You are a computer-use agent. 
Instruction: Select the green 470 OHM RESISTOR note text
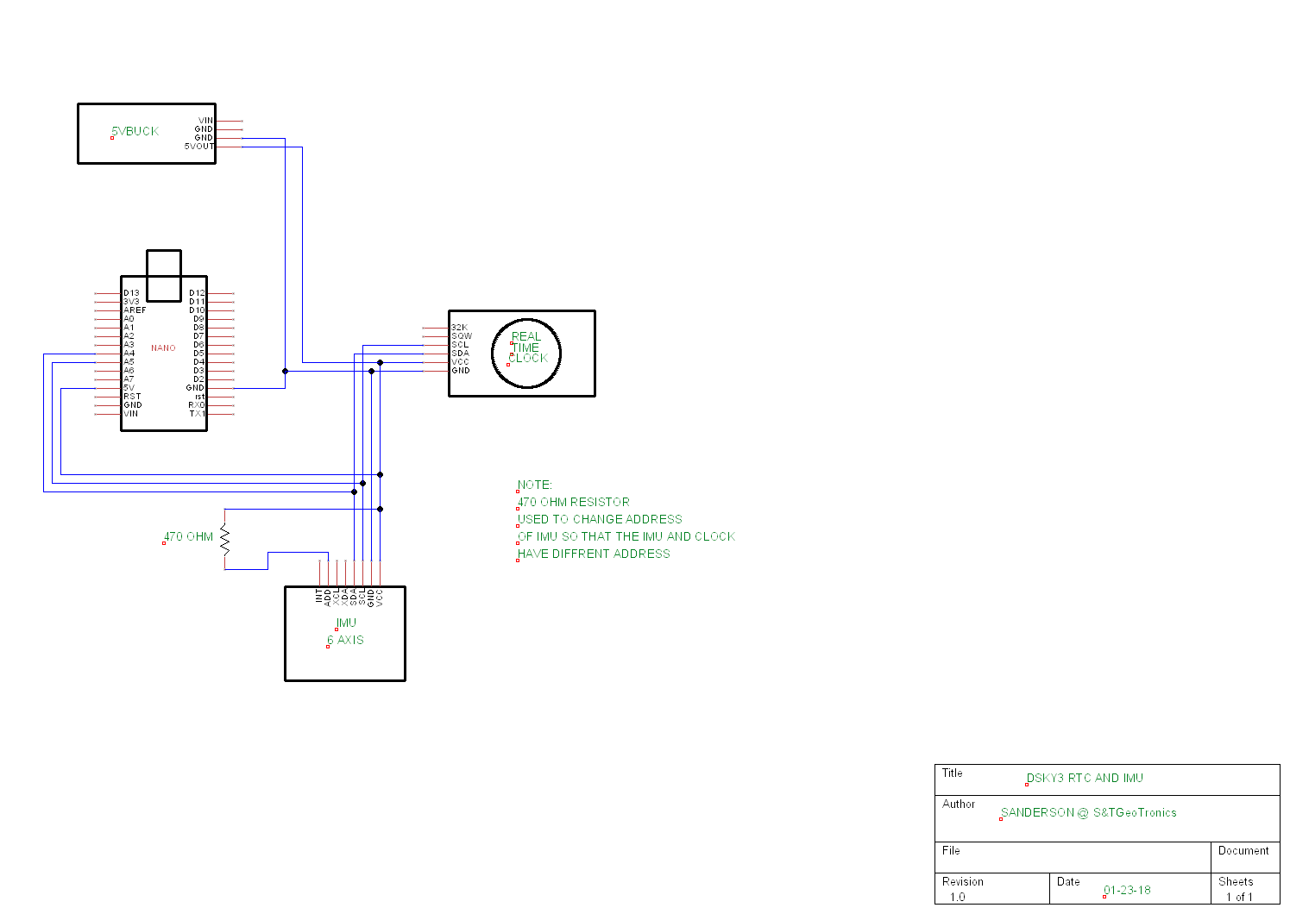click(573, 502)
